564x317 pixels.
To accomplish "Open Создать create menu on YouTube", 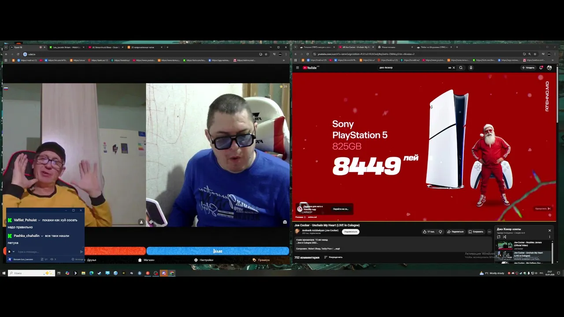I will (x=528, y=68).
